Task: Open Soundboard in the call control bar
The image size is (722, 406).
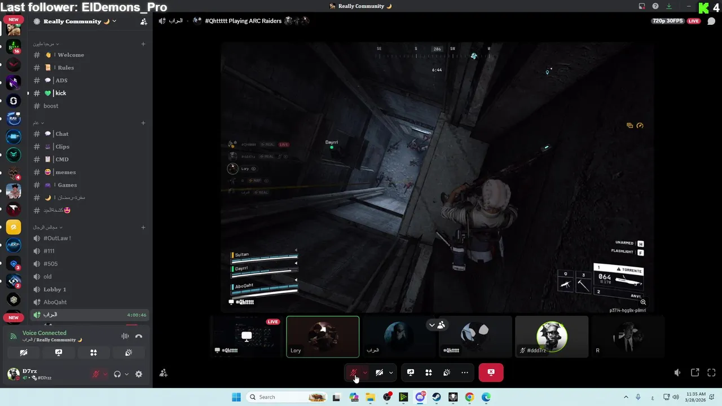Action: point(447,372)
